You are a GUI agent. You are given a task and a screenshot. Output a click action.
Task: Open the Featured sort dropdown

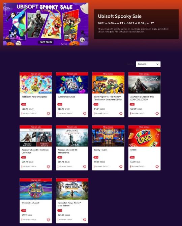click(x=148, y=64)
